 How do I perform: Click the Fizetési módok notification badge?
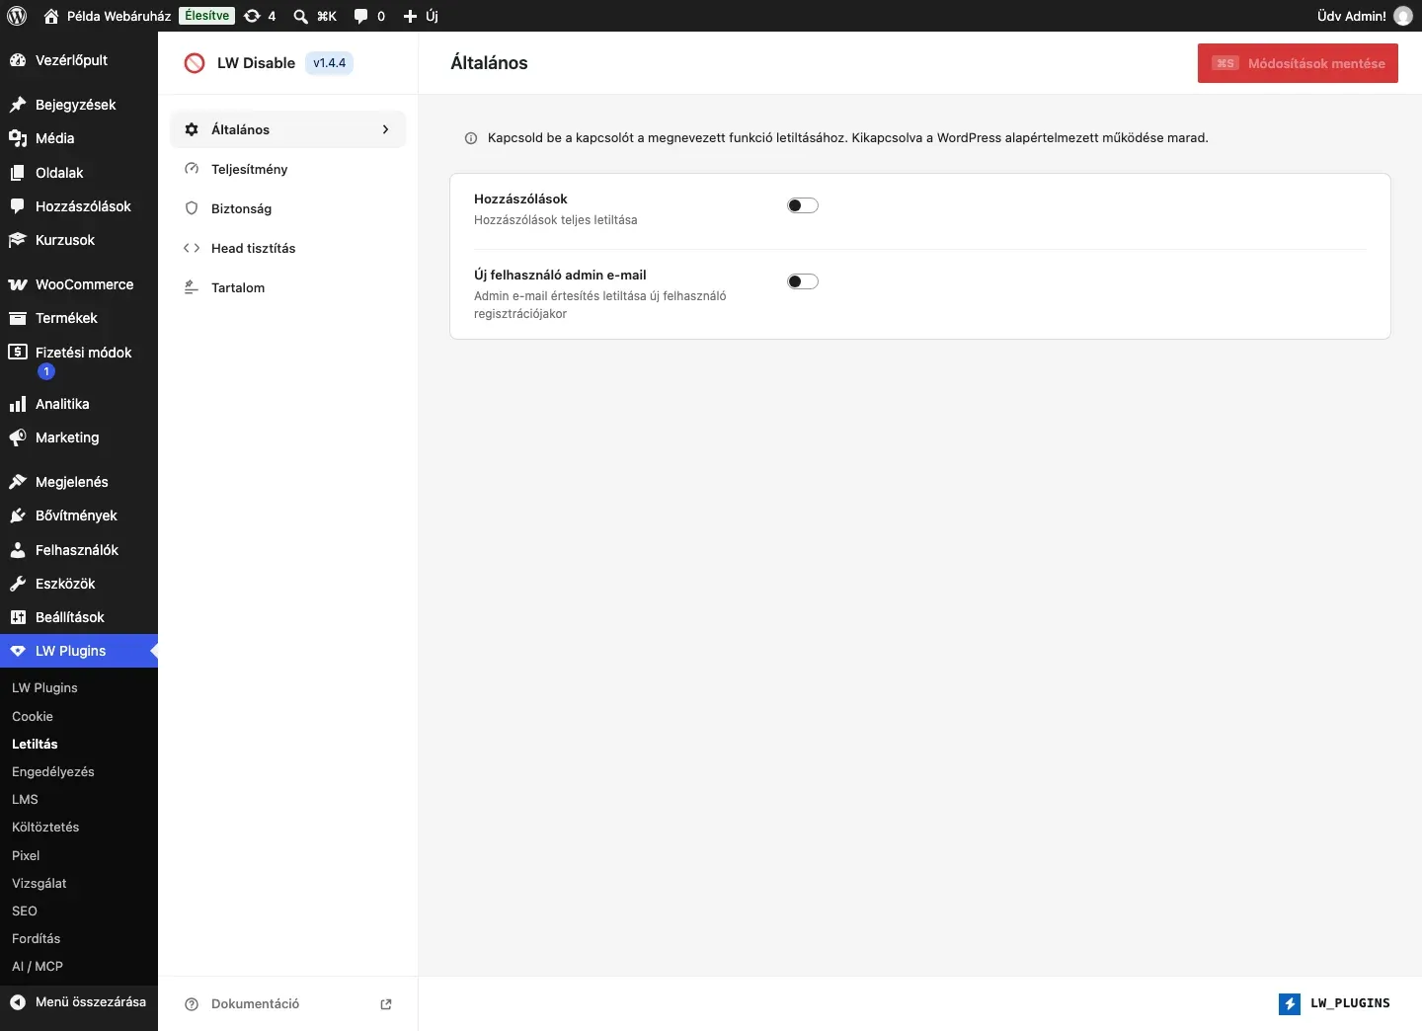coord(46,371)
